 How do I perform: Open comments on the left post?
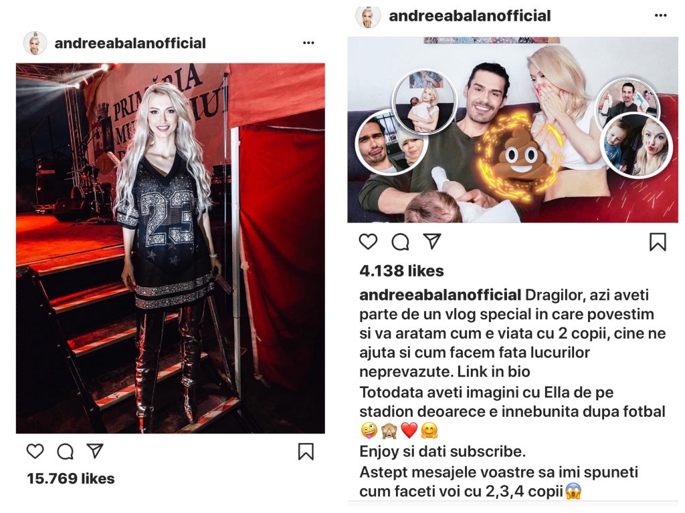click(65, 452)
